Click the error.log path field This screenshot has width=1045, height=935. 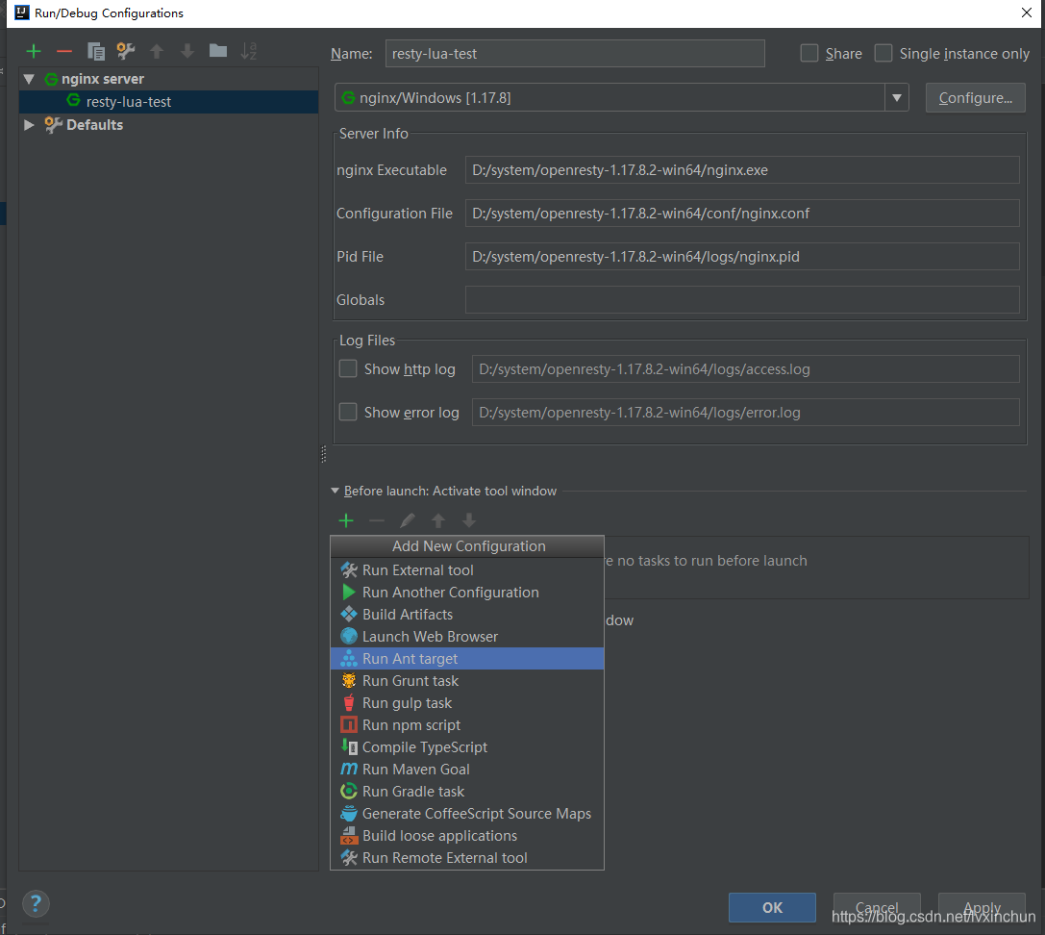click(x=745, y=412)
